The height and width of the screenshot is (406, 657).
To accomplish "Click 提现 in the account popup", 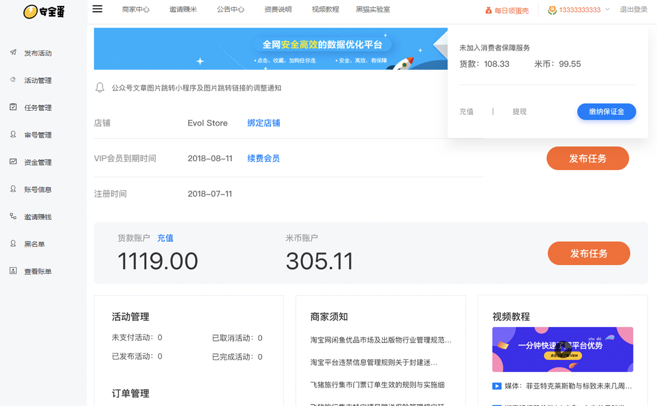I will pos(520,112).
